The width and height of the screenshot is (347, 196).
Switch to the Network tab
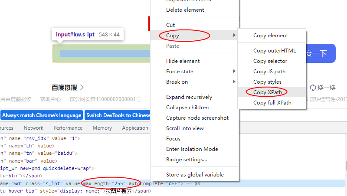33,128
